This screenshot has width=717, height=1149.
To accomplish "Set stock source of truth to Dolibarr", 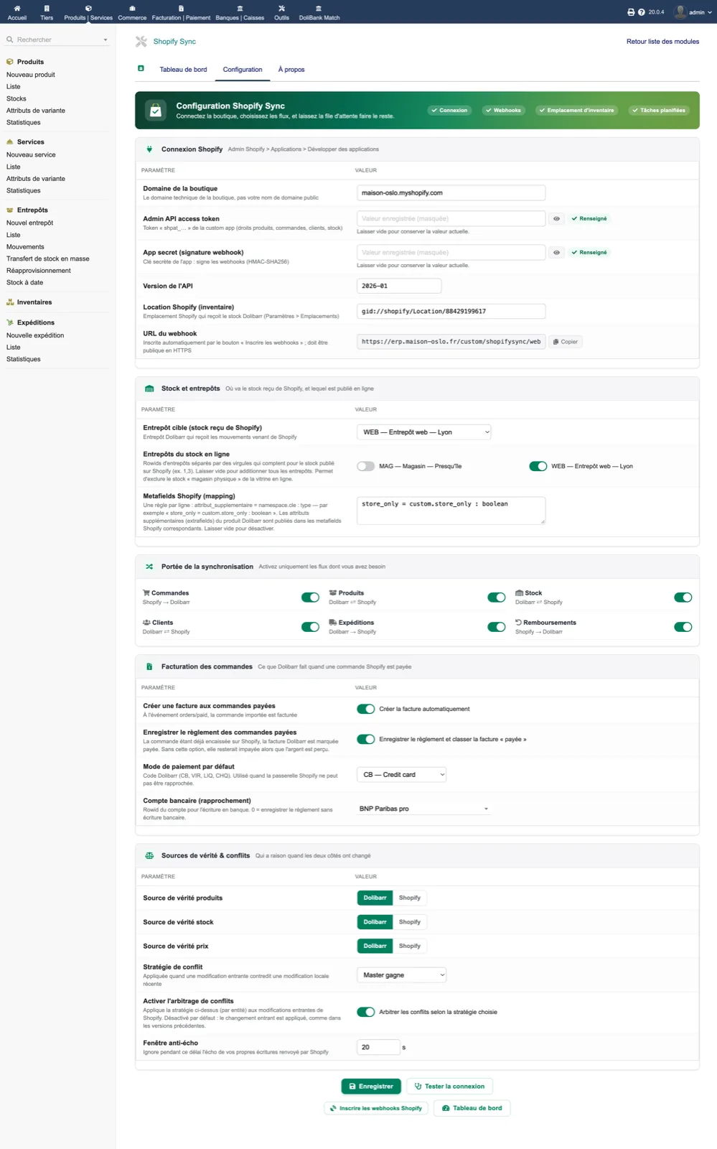I will pyautogui.click(x=375, y=922).
